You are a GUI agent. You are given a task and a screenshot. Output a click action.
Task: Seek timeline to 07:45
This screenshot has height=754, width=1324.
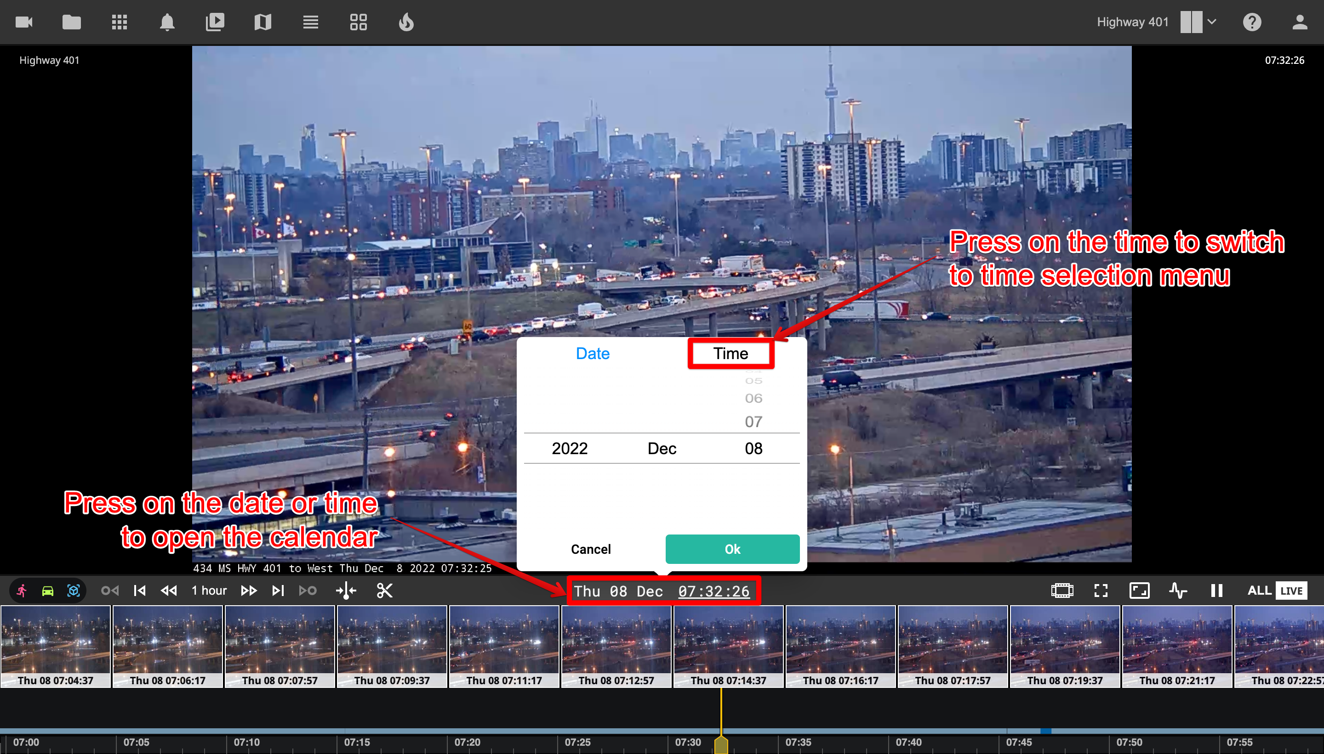pyautogui.click(x=1019, y=742)
